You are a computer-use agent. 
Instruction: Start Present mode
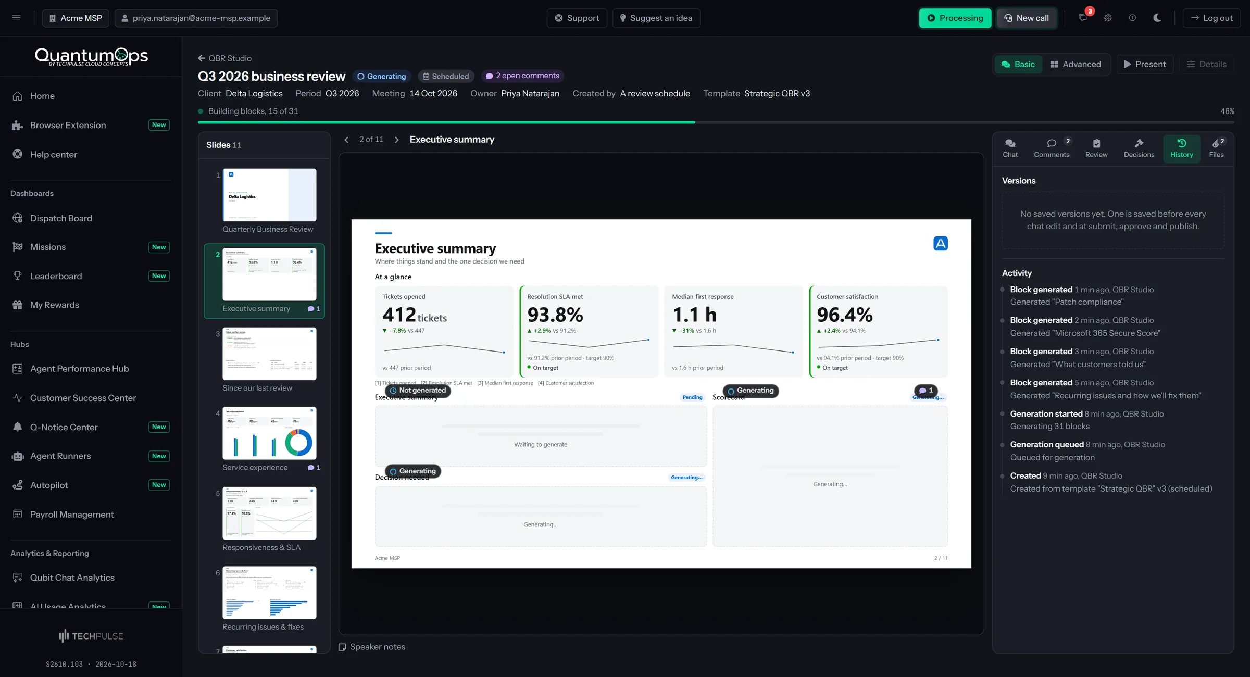point(1145,64)
